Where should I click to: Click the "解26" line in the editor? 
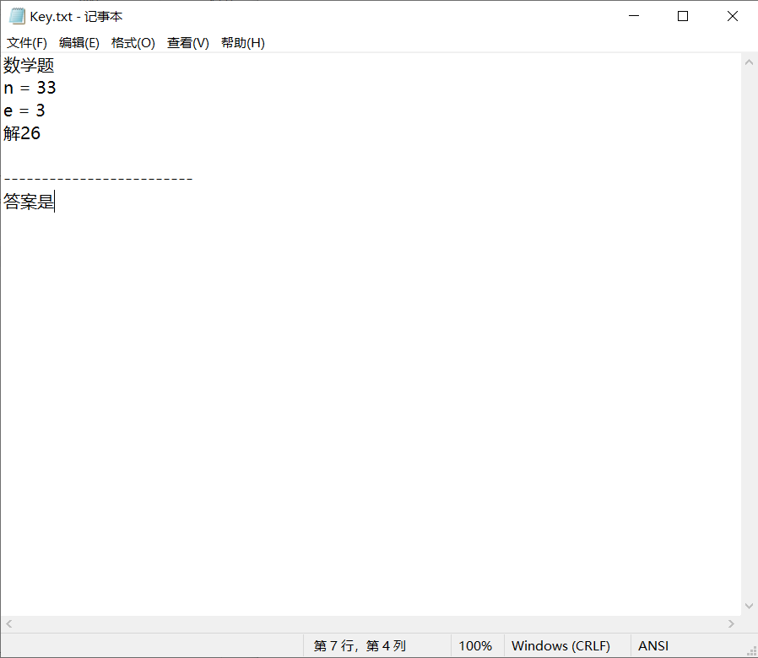23,133
